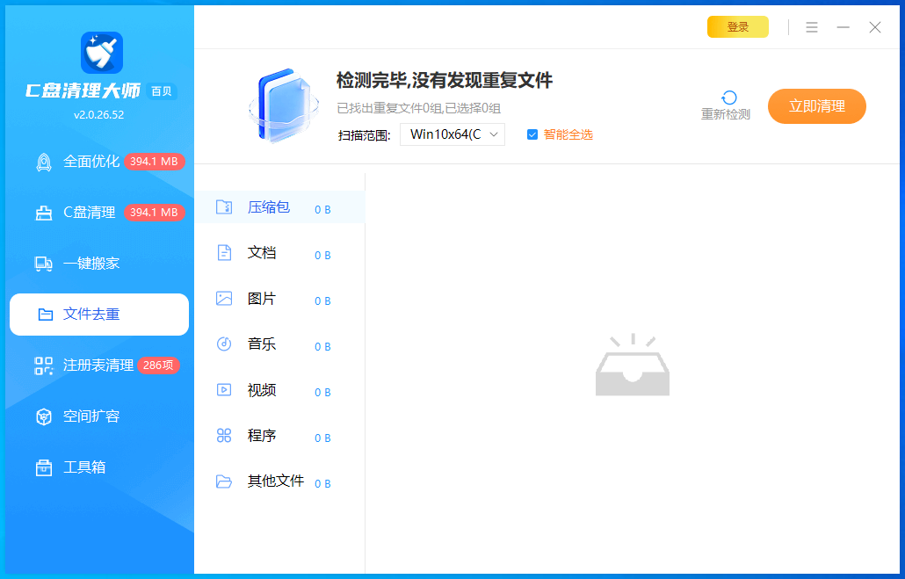The image size is (905, 579).
Task: Click the 0 B size beside 图片
Action: click(322, 300)
